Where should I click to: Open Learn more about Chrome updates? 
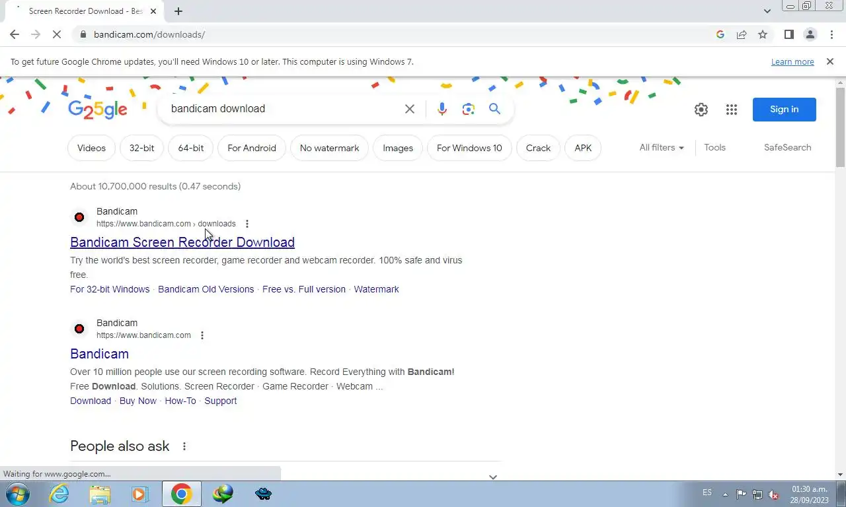pos(792,62)
